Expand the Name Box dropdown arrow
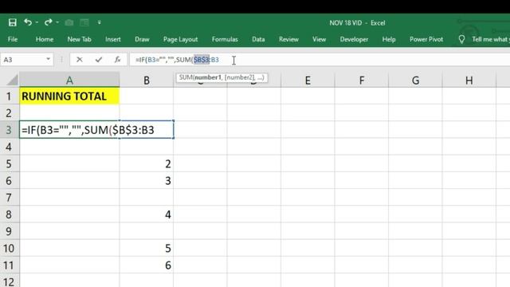 48,59
